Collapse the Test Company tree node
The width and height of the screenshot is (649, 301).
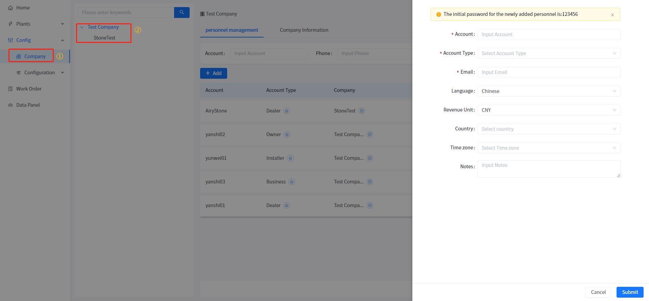tap(82, 27)
